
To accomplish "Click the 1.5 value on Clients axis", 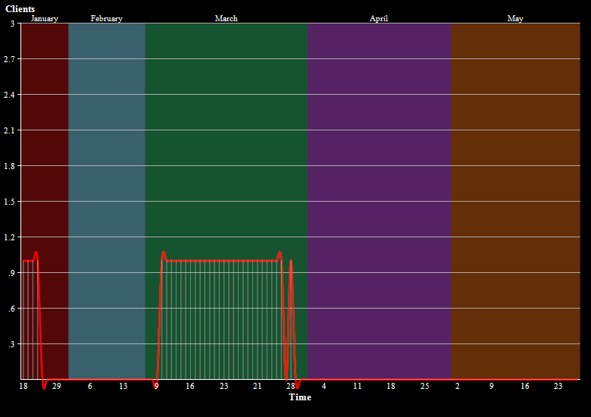I will click(x=9, y=202).
